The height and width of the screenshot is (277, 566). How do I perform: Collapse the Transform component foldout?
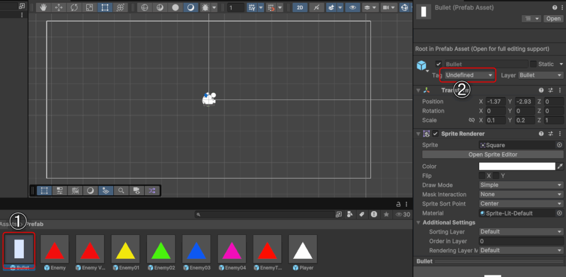(418, 90)
